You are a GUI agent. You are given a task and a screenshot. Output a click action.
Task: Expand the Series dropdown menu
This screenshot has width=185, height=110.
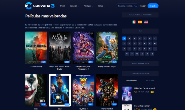pyautogui.click(x=102, y=6)
